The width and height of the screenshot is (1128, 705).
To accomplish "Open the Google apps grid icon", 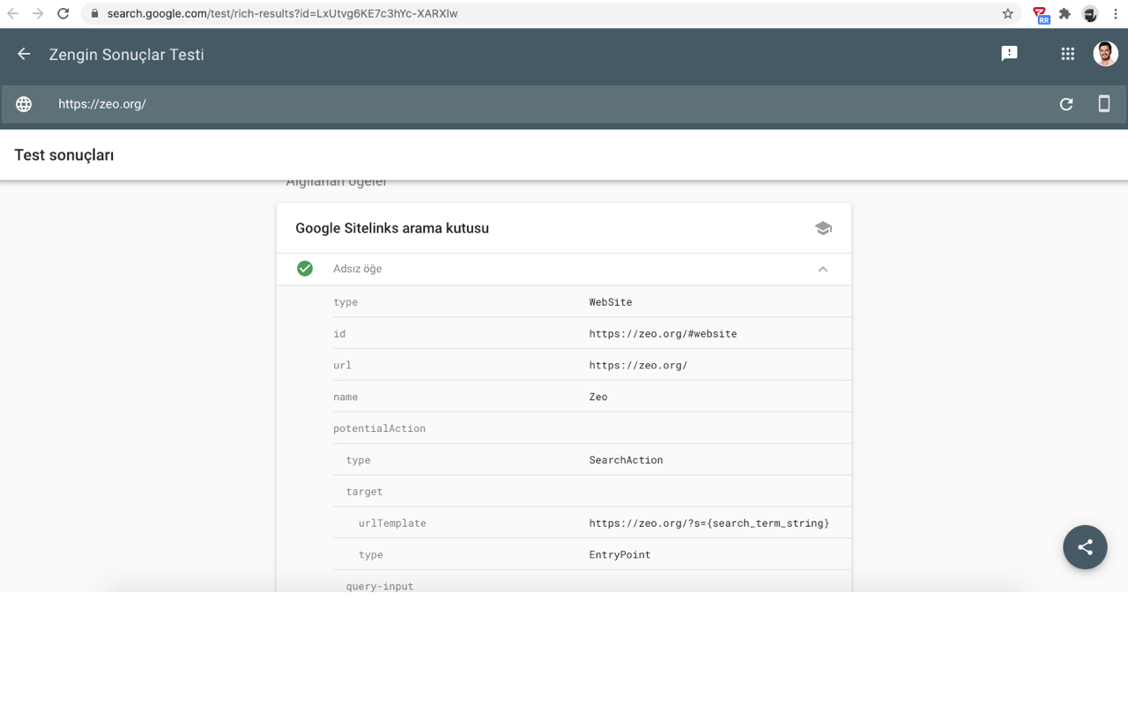I will (x=1067, y=54).
